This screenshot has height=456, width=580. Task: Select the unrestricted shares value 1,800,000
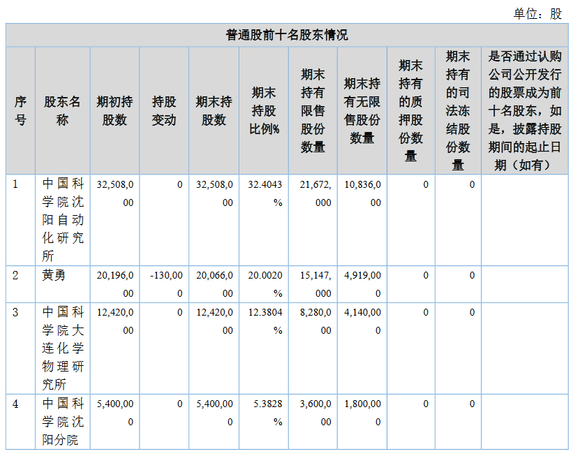click(x=362, y=413)
